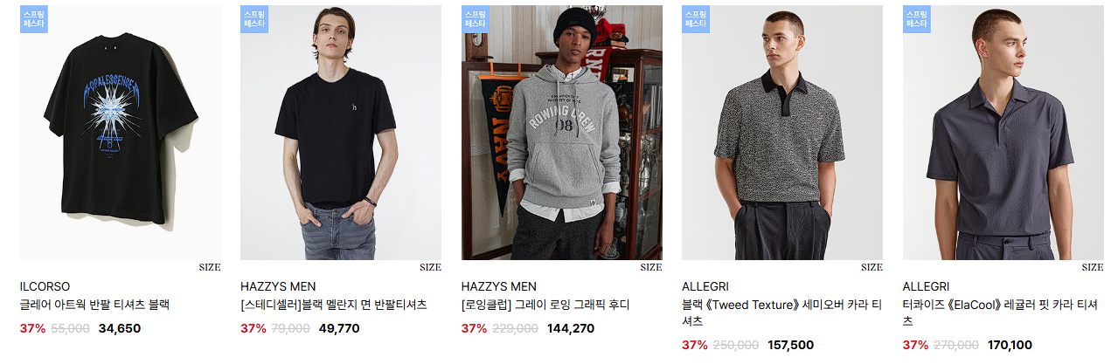Show SIZE options under the ElaCool shirt
Viewport: 1111px width, 364px height.
click(1093, 267)
